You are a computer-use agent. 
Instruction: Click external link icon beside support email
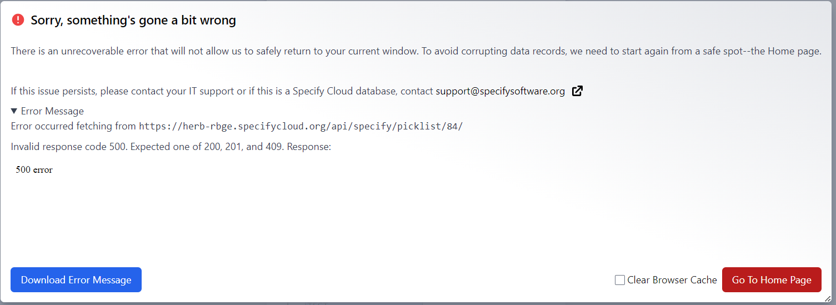coord(577,91)
